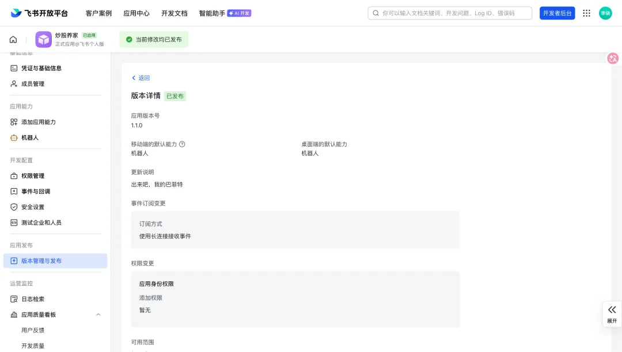Image resolution: width=622 pixels, height=352 pixels.
Task: Open the user avatar menu
Action: (x=605, y=13)
